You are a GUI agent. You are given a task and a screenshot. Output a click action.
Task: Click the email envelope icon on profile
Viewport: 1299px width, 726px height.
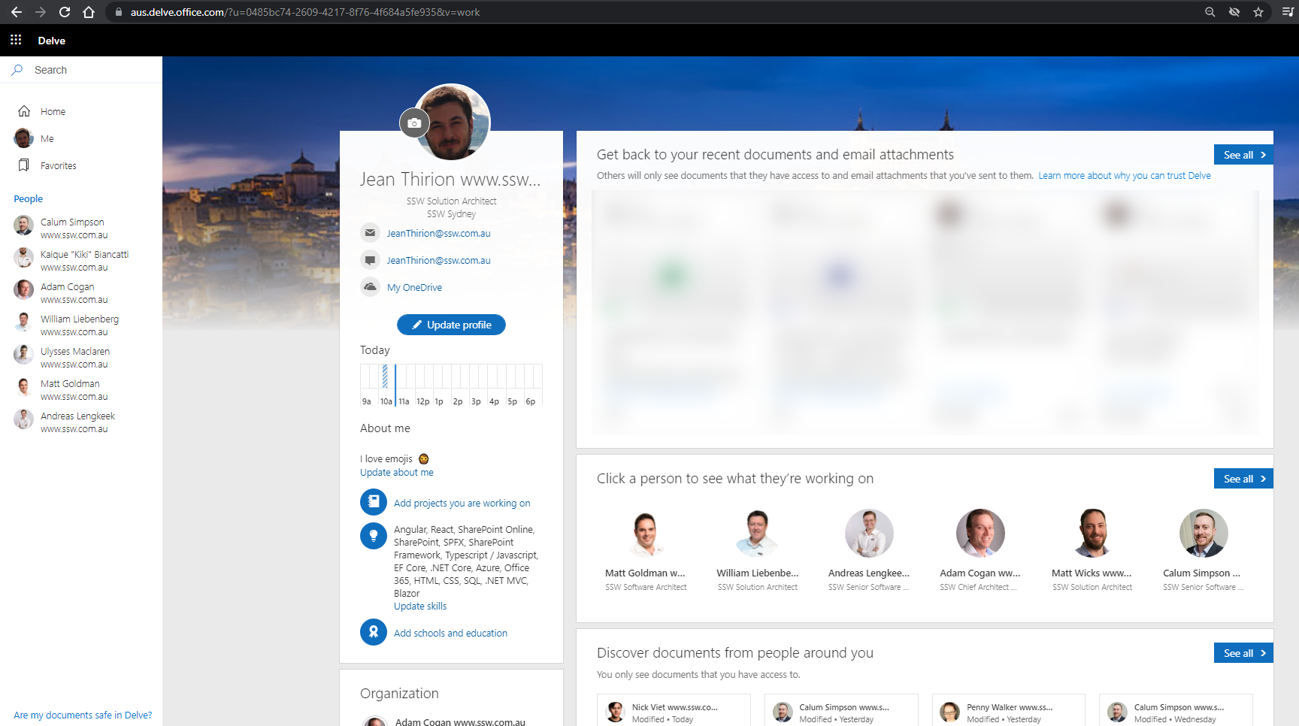click(x=370, y=233)
